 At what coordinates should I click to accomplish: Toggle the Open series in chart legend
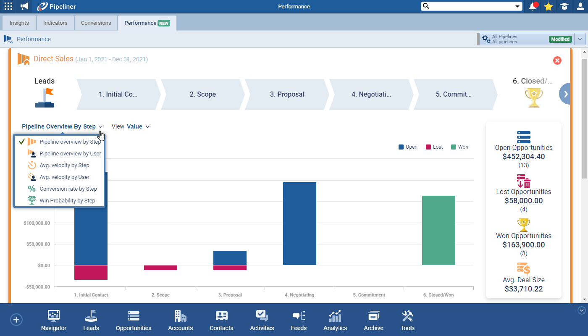tap(408, 147)
